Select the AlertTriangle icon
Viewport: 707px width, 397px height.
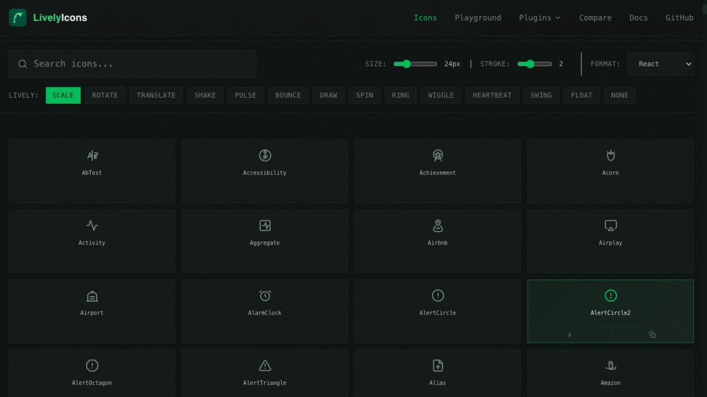click(265, 373)
